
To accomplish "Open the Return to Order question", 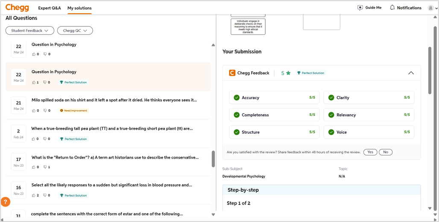I will [115, 158].
